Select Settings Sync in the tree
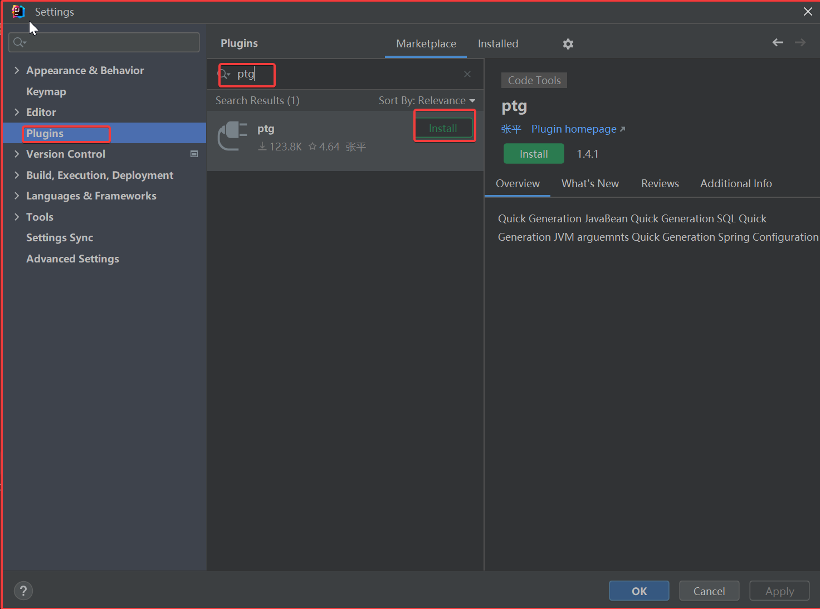 [60, 237]
